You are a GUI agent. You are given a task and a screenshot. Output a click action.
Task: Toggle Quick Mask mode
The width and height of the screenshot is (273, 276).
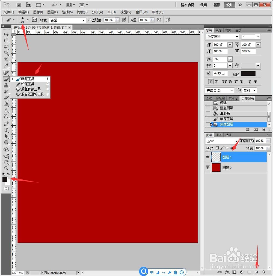[x=6, y=189]
